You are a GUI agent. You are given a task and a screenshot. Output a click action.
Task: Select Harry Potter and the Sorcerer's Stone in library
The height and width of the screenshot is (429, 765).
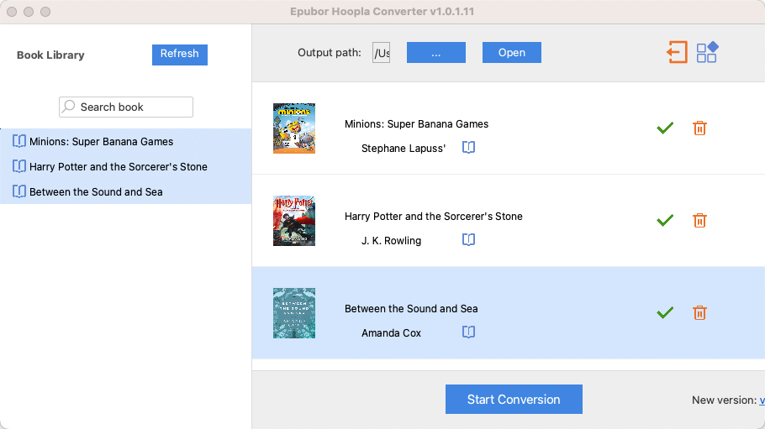tap(126, 167)
